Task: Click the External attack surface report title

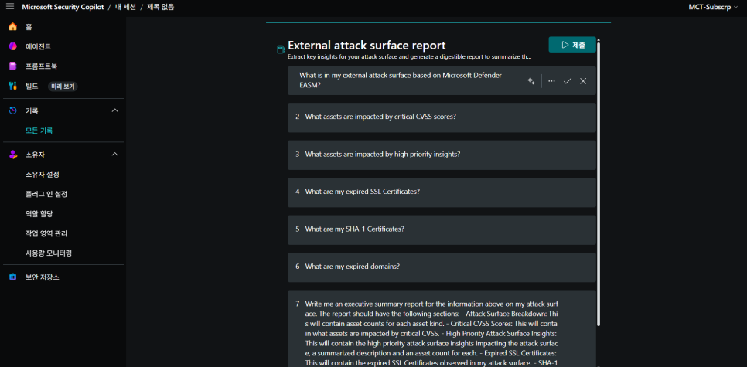Action: (367, 46)
